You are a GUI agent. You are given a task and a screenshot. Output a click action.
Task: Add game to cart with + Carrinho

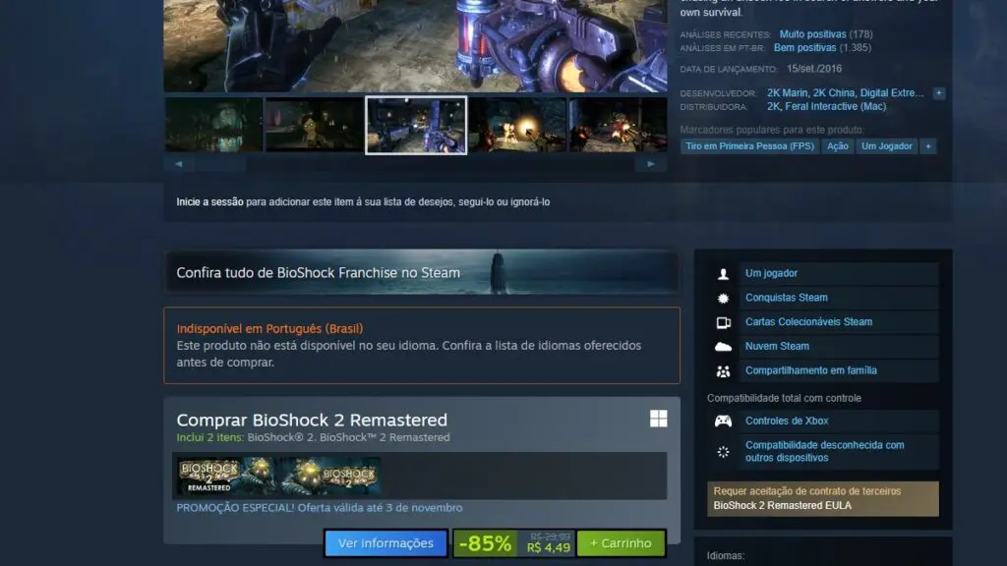(621, 543)
